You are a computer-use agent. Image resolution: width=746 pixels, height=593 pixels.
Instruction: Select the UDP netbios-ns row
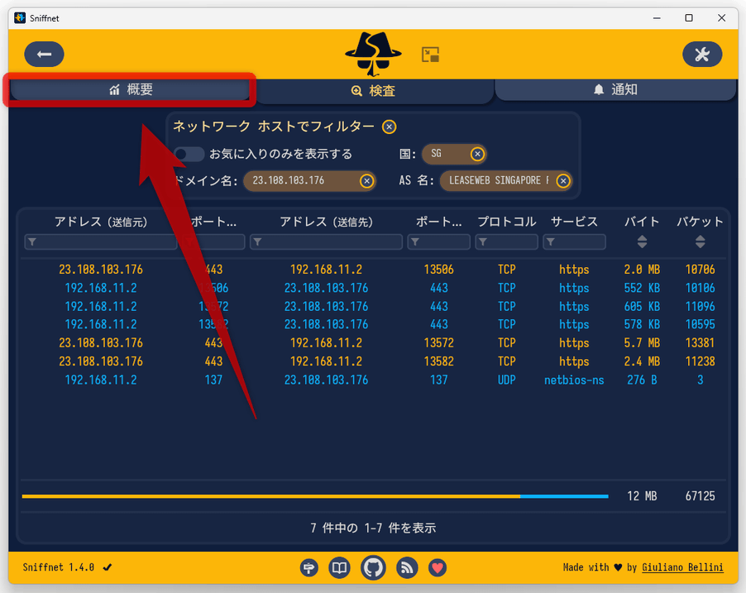click(374, 380)
